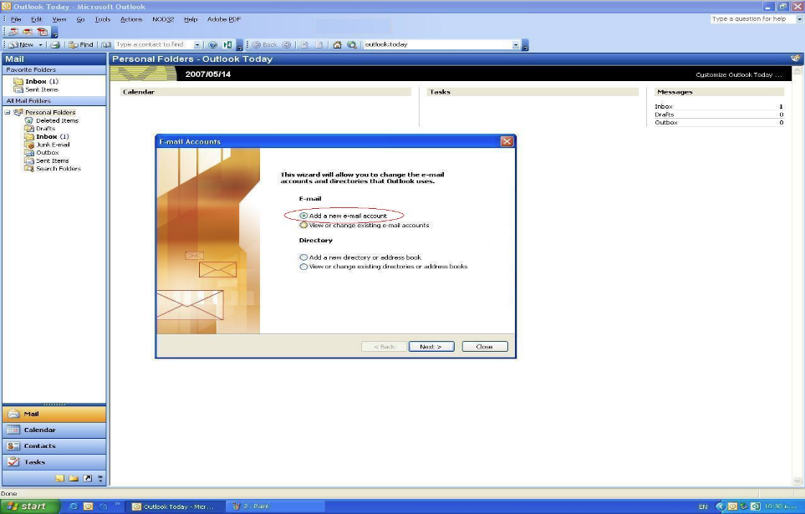The height and width of the screenshot is (514, 805).
Task: Open the Adobe PDF menu
Action: (224, 19)
